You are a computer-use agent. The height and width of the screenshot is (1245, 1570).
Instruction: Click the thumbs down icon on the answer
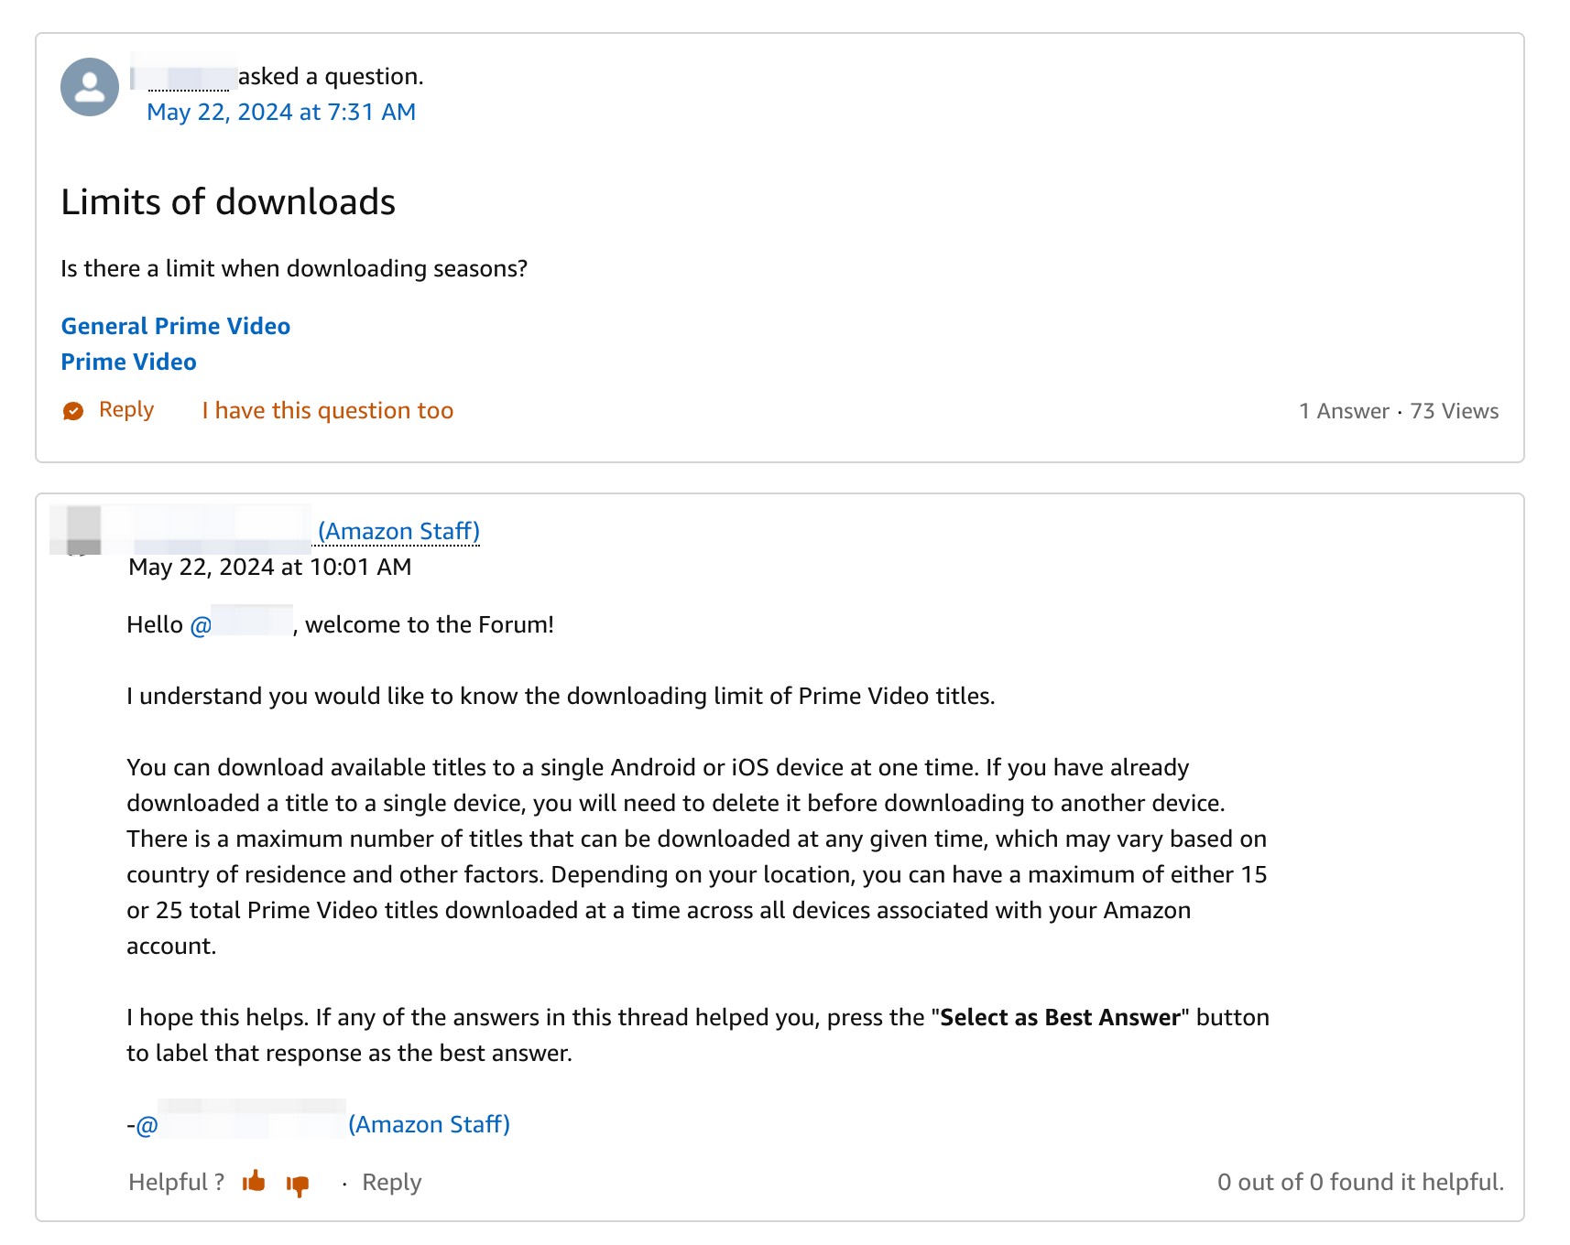tap(298, 1185)
